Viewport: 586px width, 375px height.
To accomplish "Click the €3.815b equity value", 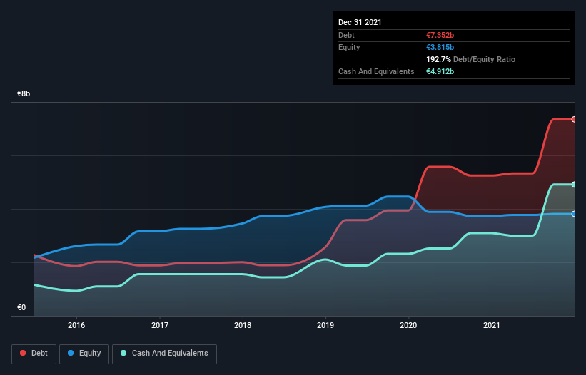I will 440,47.
